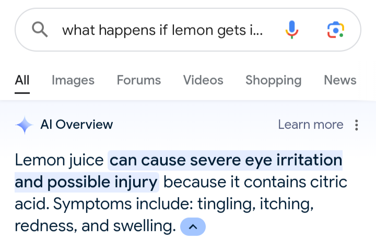The width and height of the screenshot is (376, 250).
Task: Click the AI Overview heading label
Action: pyautogui.click(x=76, y=125)
